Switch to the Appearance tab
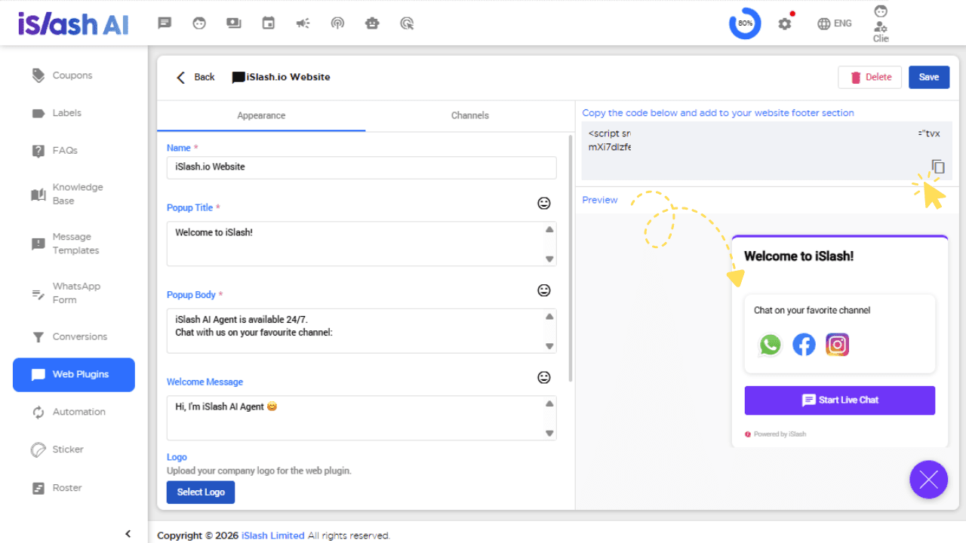Image resolution: width=966 pixels, height=543 pixels. (261, 116)
